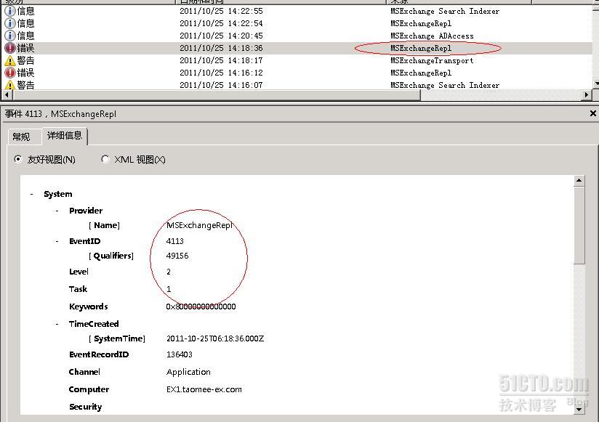Screen dimensions: 599x422
Task: Select 友好视图(N) radio button
Action: [x=17, y=159]
